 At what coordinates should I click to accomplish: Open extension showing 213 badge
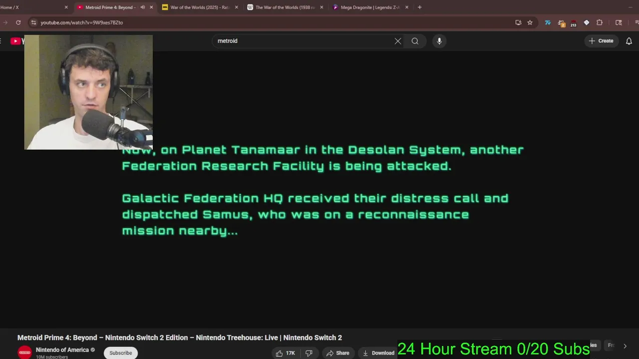(x=573, y=23)
